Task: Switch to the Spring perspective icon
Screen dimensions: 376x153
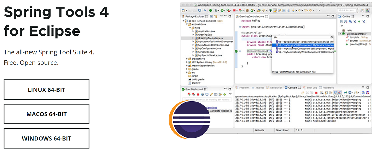Action: click(368, 11)
